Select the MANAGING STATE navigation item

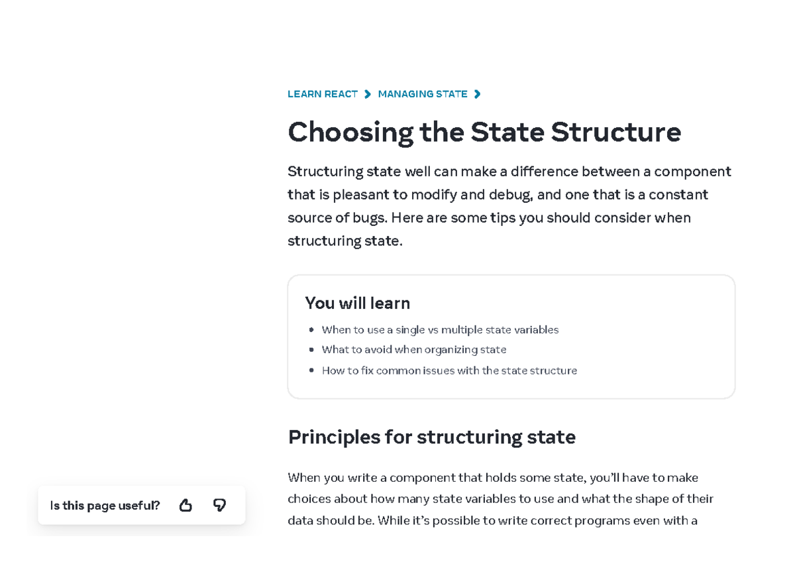423,93
